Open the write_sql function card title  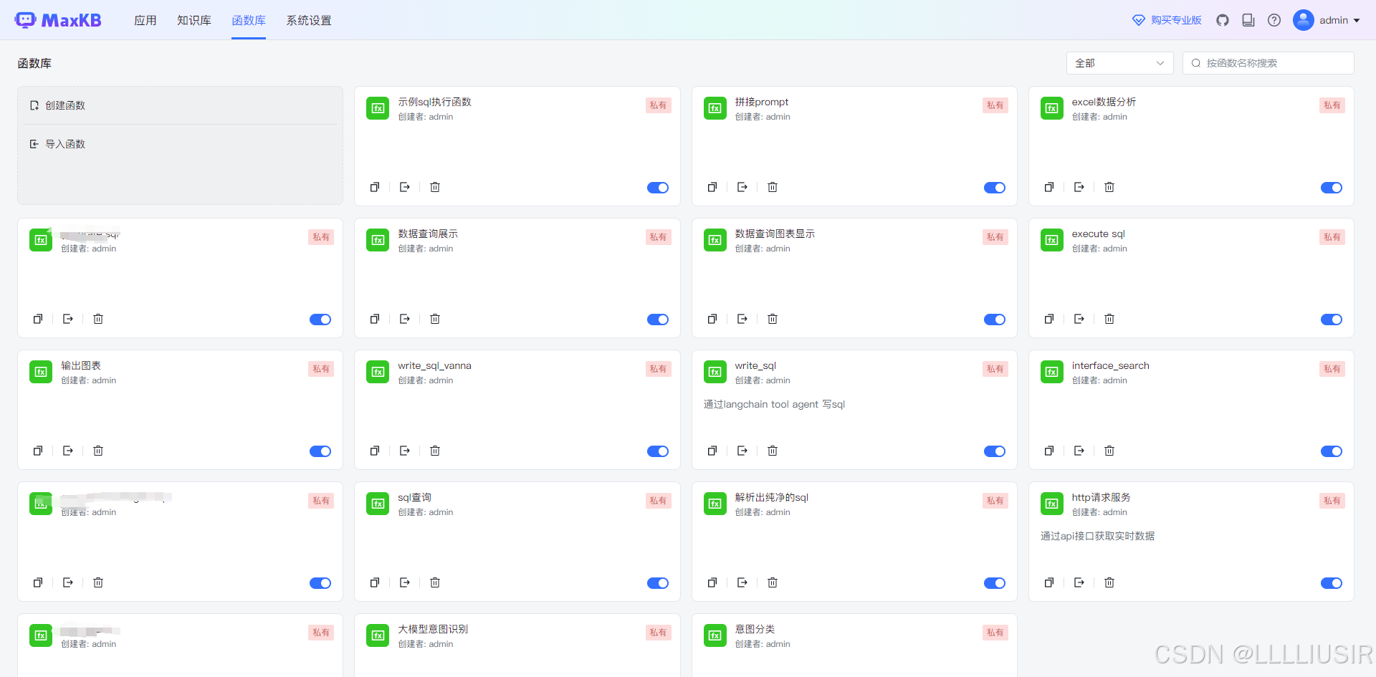755,365
